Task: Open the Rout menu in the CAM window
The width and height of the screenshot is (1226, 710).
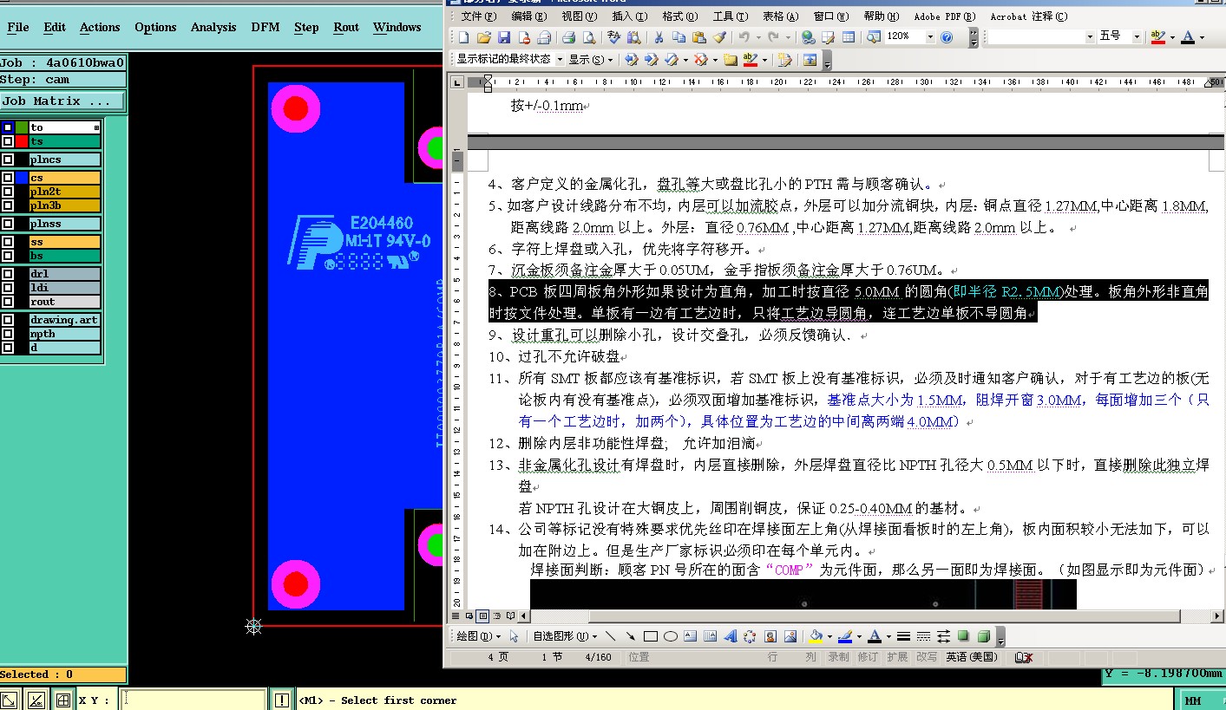Action: tap(346, 27)
